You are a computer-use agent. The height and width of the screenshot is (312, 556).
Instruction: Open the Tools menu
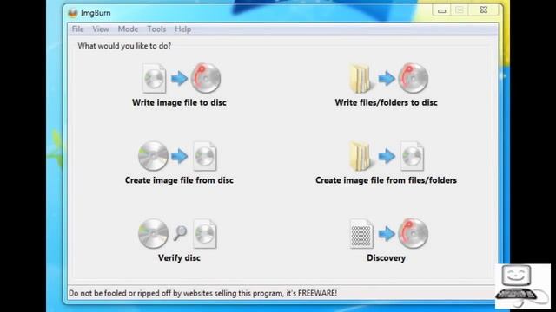(x=156, y=29)
